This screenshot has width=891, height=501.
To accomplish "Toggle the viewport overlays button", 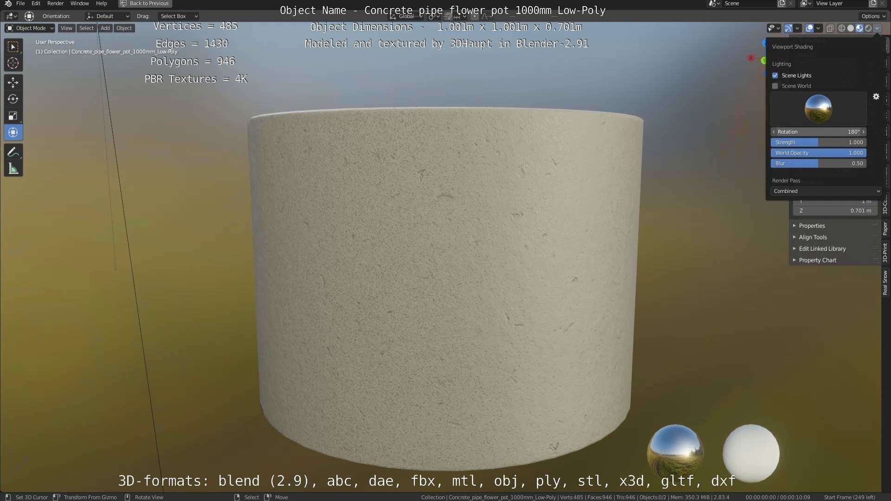I will pos(809,28).
